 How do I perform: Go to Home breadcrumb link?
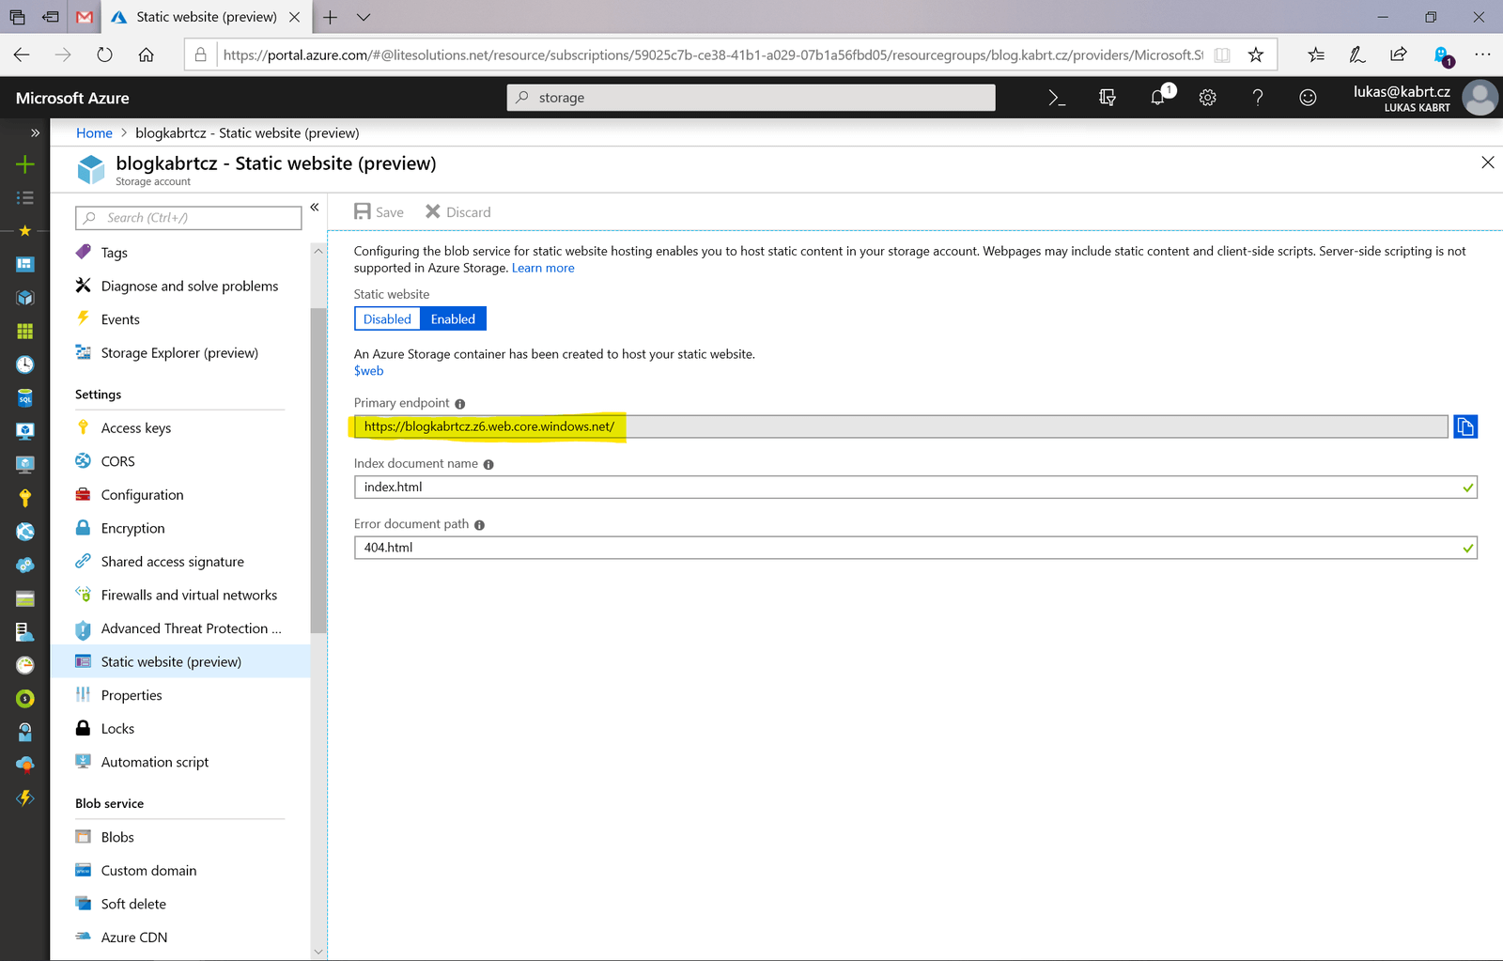point(94,133)
